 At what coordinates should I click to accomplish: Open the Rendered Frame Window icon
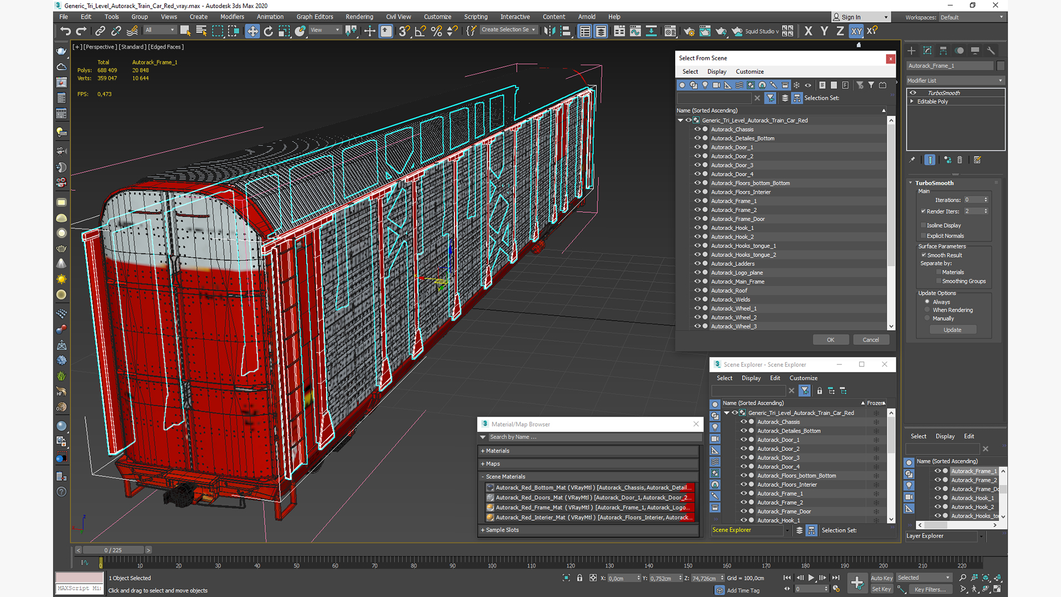click(705, 31)
